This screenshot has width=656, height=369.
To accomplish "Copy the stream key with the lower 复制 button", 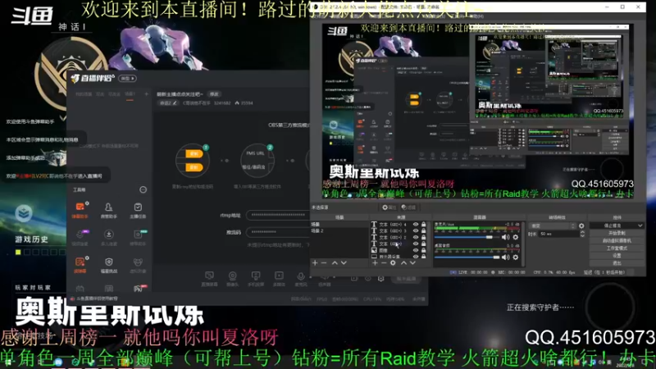I will point(194,167).
